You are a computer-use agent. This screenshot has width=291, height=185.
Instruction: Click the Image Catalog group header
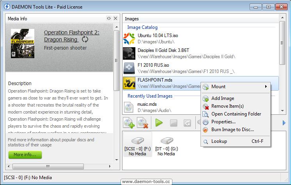142,27
